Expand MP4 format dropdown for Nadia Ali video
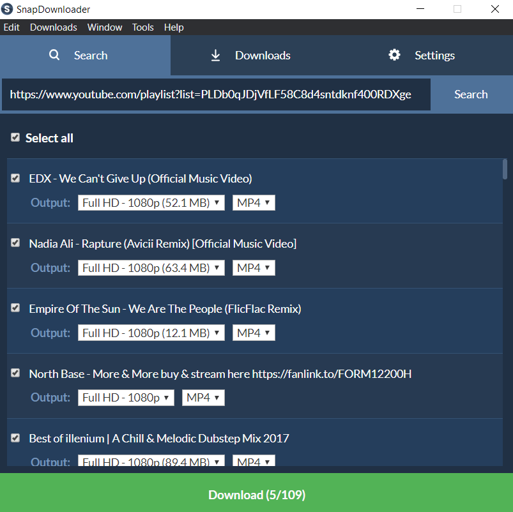Image resolution: width=513 pixels, height=512 pixels. pos(254,268)
